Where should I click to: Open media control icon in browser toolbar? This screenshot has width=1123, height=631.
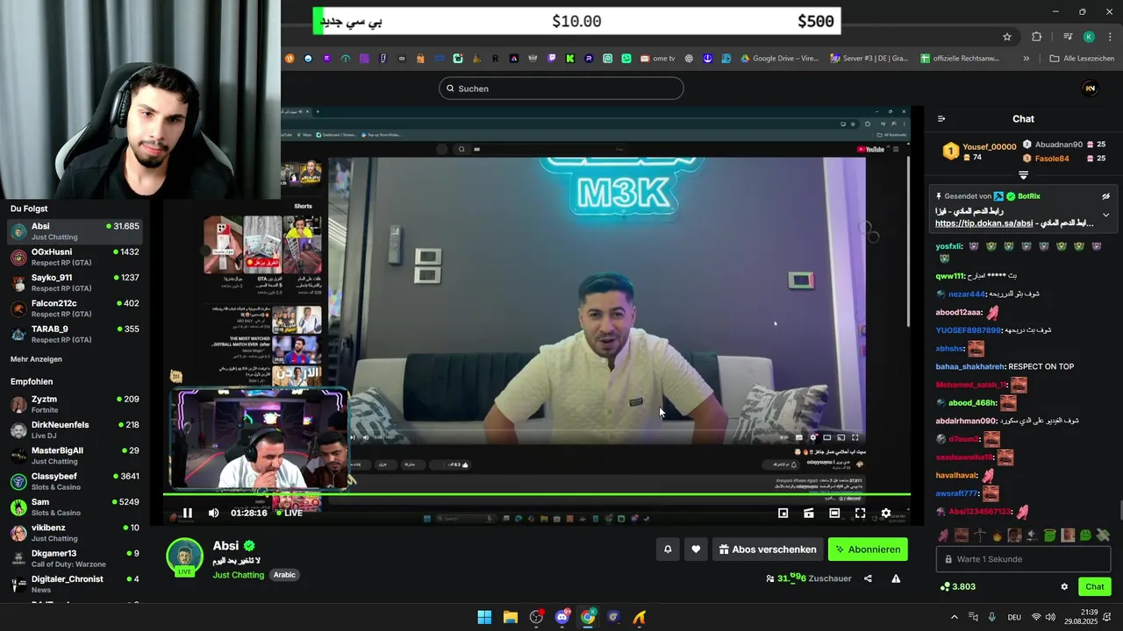(1068, 37)
